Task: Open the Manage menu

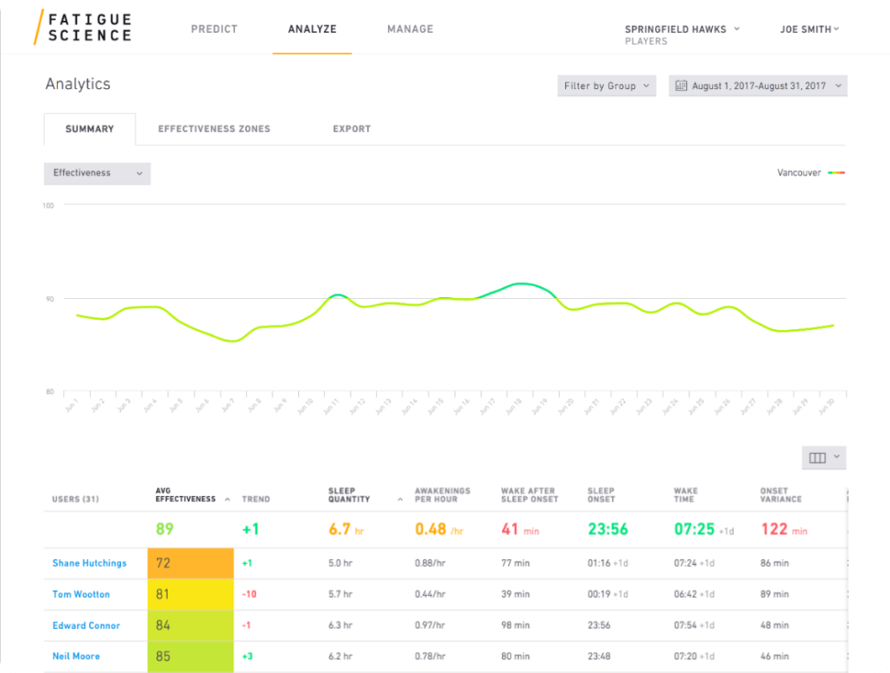Action: coord(410,29)
